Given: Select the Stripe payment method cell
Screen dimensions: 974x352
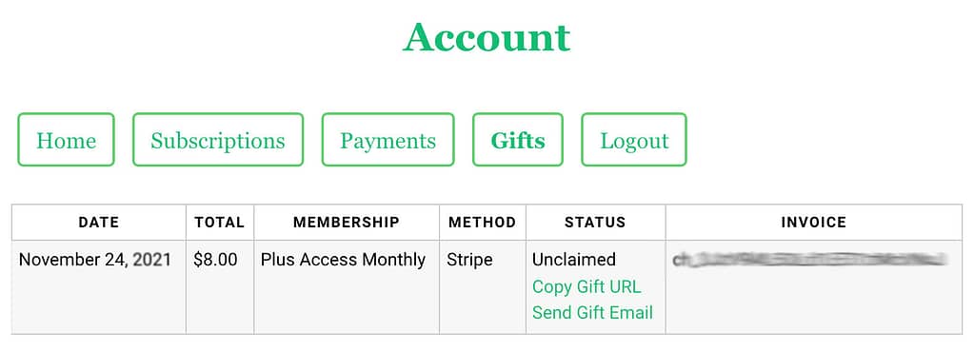Looking at the screenshot, I should click(x=469, y=260).
